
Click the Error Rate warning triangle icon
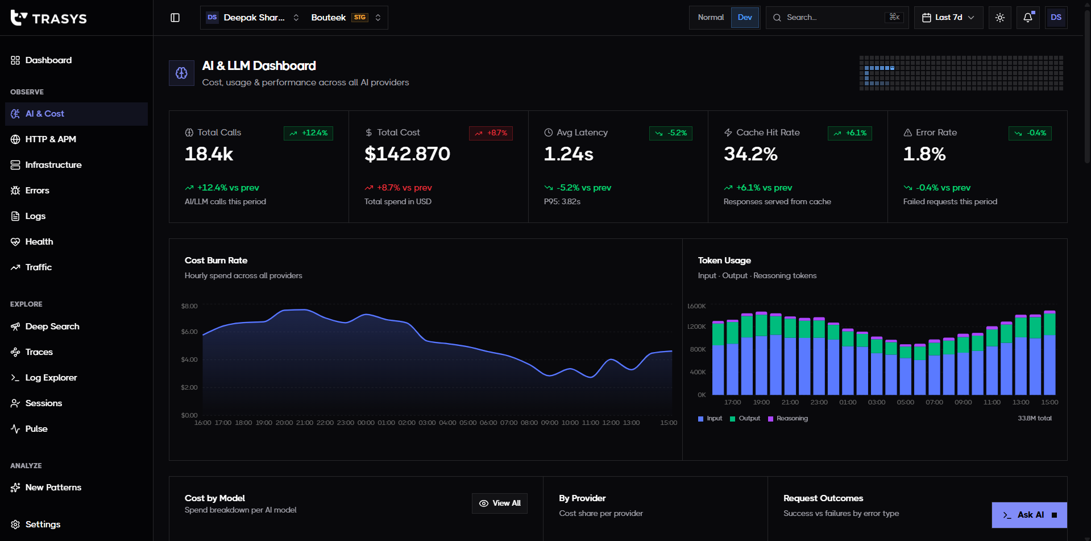click(908, 133)
